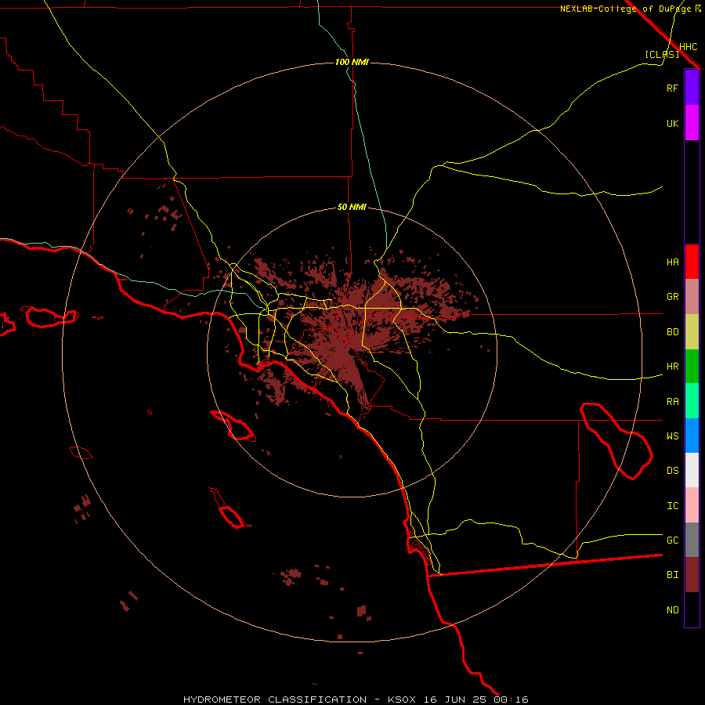Pick the HR green legend swatch
Viewport: 705px width, 705px height.
692,367
